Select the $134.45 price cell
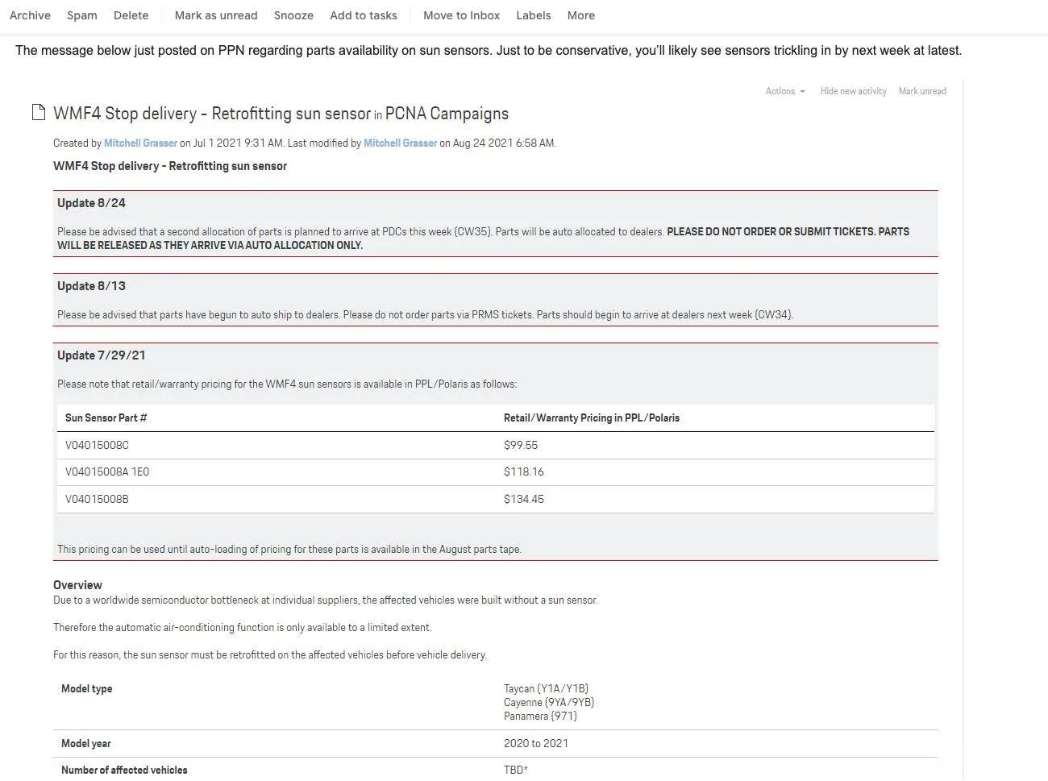1048x781 pixels. point(524,499)
